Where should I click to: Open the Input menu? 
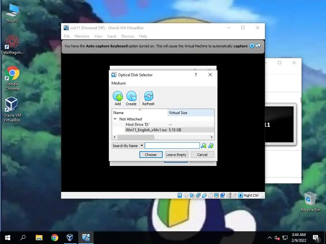tap(112, 36)
